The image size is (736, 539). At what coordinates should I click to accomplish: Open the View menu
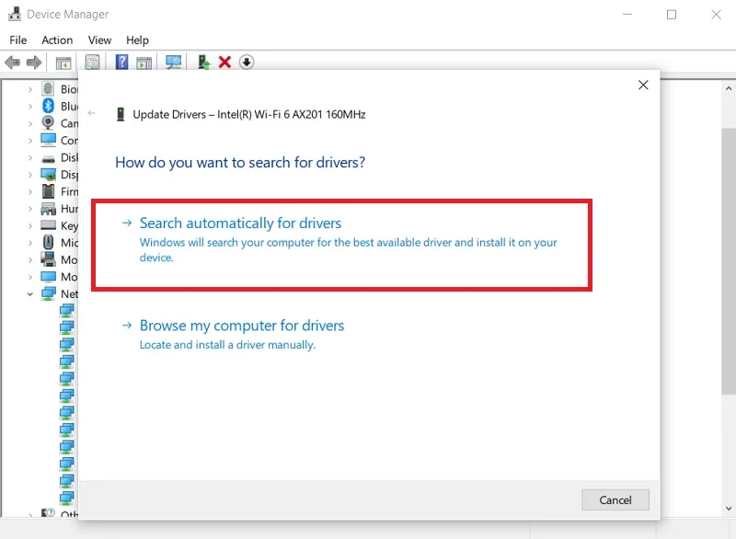pyautogui.click(x=99, y=40)
